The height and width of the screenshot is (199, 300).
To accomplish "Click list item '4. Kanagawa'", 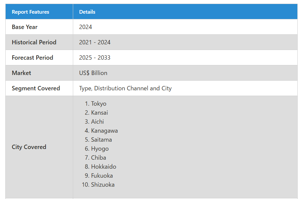I will tap(101, 131).
